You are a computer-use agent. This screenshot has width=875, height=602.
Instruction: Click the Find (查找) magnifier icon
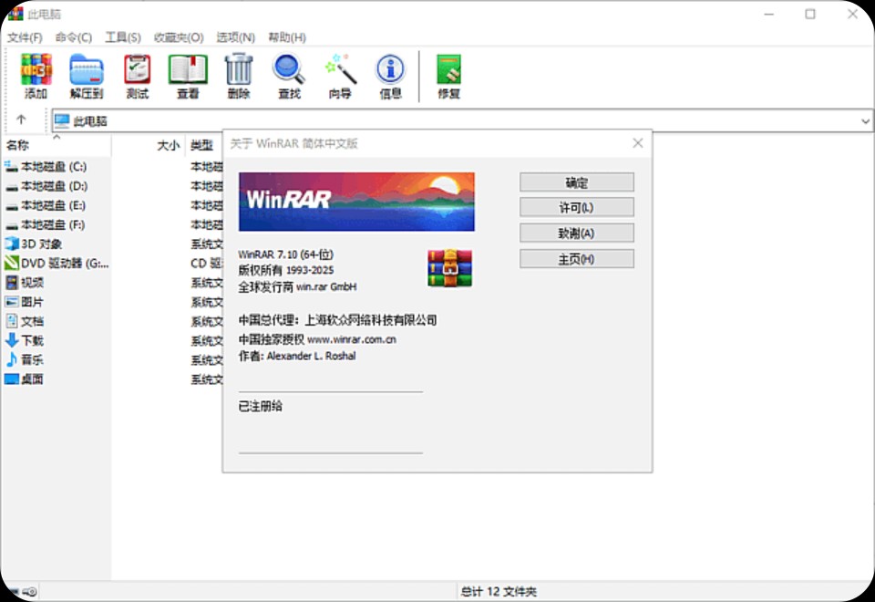(289, 70)
